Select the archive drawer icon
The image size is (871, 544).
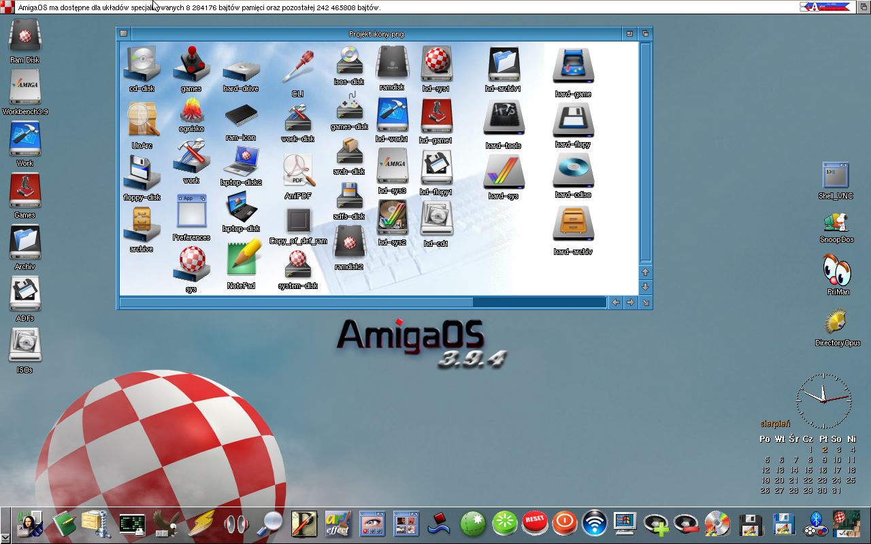(142, 225)
